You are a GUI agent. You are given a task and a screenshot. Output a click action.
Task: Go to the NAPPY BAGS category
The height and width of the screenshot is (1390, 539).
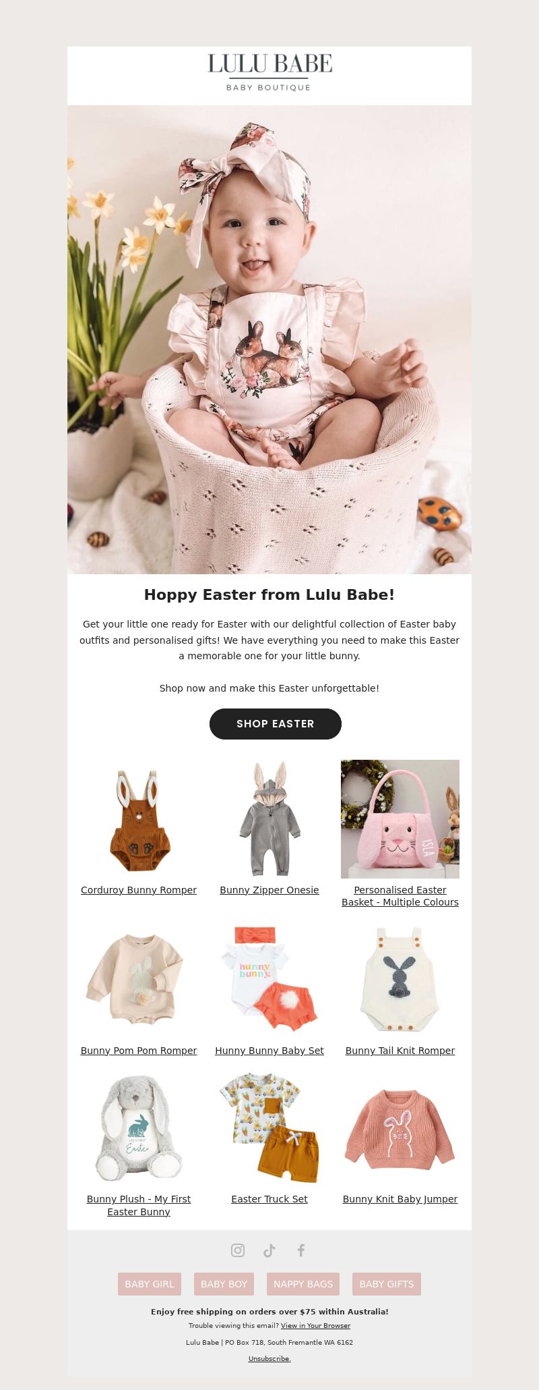click(x=303, y=1283)
